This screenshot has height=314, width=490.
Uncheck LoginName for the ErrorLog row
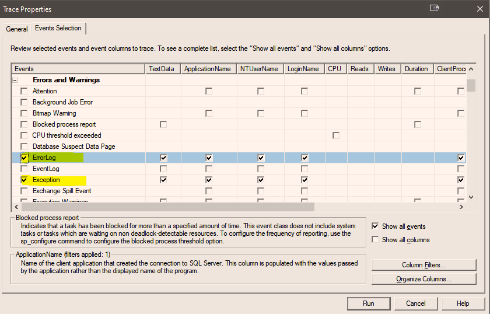click(x=304, y=158)
